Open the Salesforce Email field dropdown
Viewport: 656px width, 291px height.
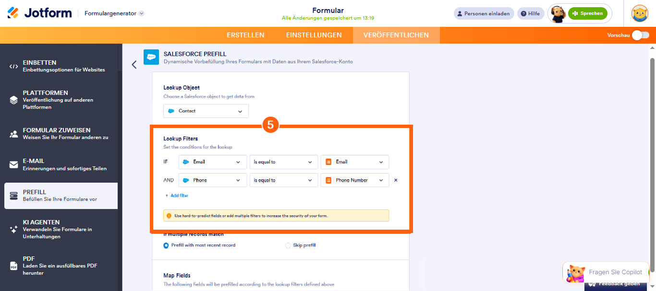[x=213, y=162]
